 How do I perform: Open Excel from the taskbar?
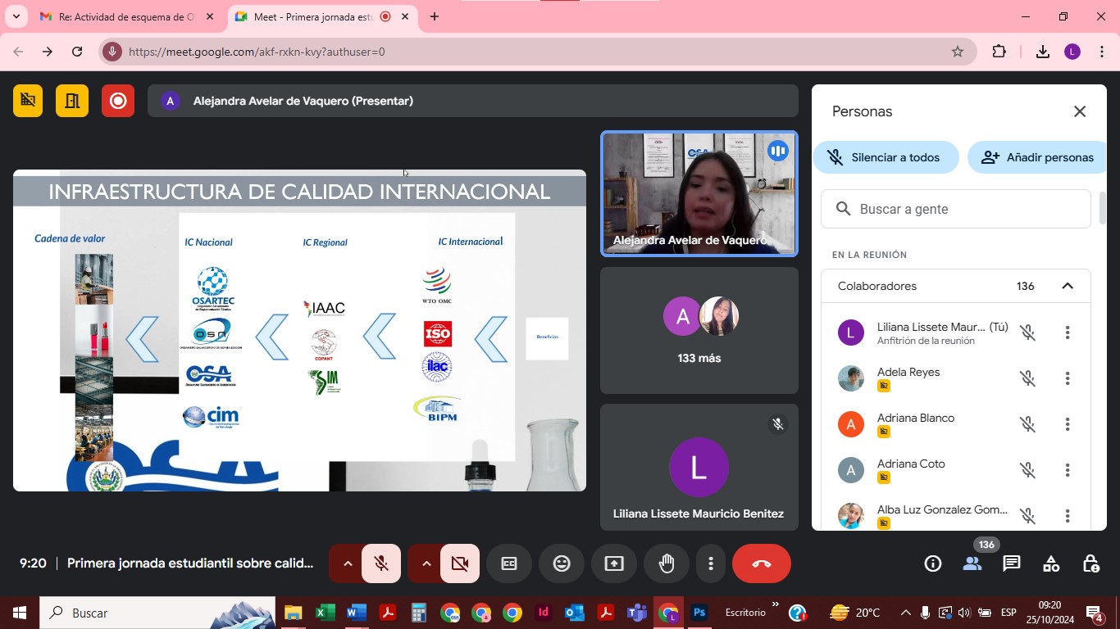pyautogui.click(x=325, y=613)
